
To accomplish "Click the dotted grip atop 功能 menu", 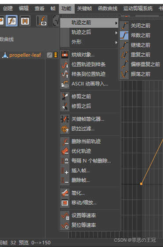I will tap(91, 16).
